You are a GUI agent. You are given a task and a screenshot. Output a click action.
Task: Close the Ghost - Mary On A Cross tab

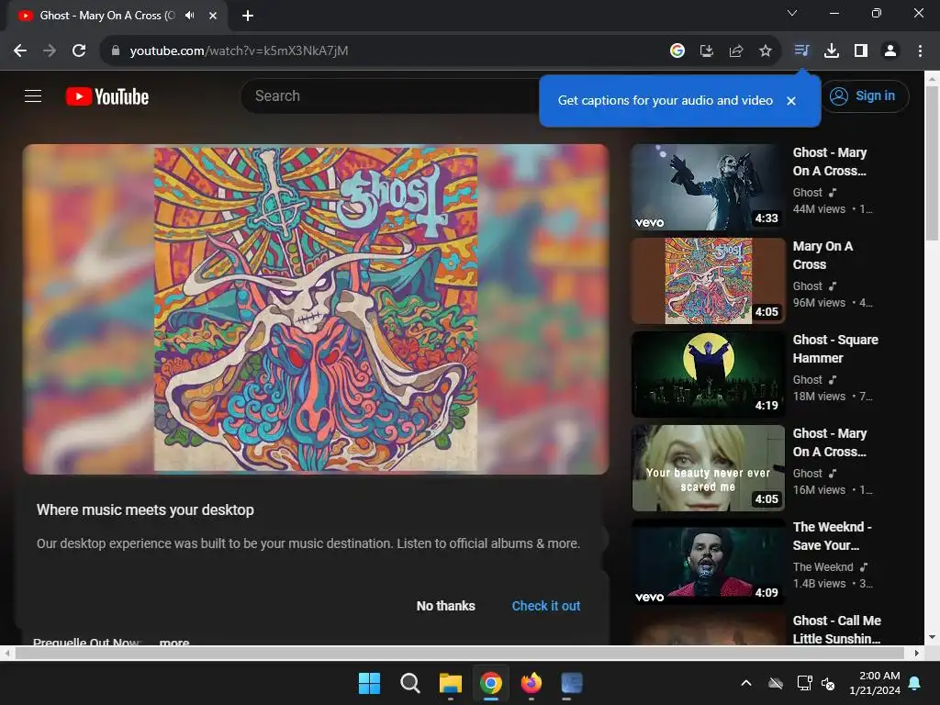tap(213, 16)
